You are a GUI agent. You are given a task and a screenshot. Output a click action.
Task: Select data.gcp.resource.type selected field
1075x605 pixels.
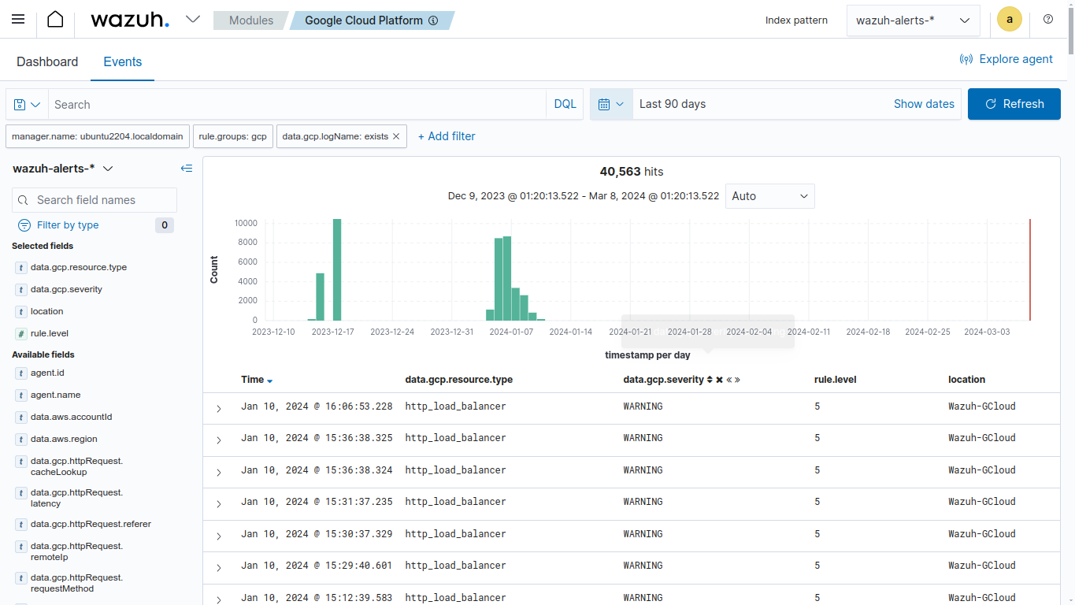click(79, 267)
